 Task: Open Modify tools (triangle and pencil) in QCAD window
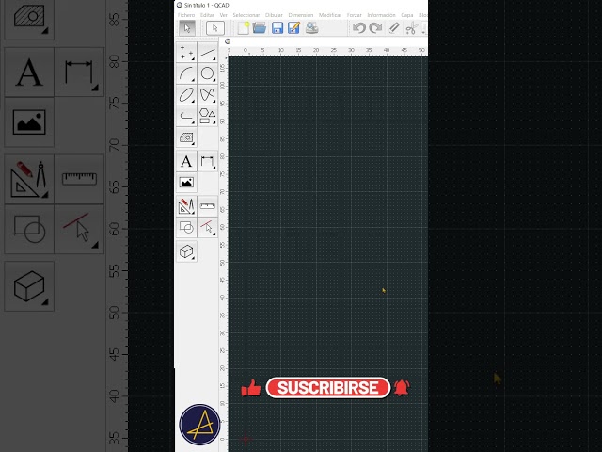[x=186, y=206]
